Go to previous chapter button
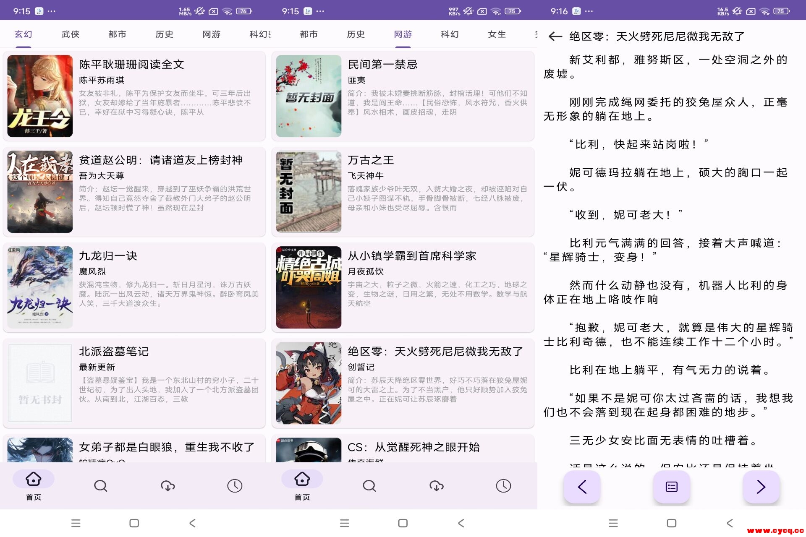The height and width of the screenshot is (537, 806). [582, 487]
